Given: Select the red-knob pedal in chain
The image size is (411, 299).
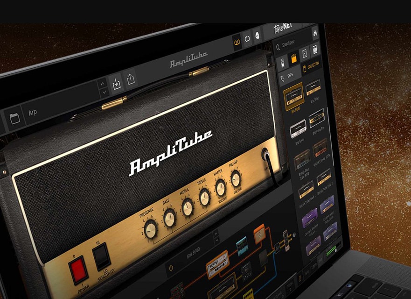Looking at the screenshot, I should point(178,291).
